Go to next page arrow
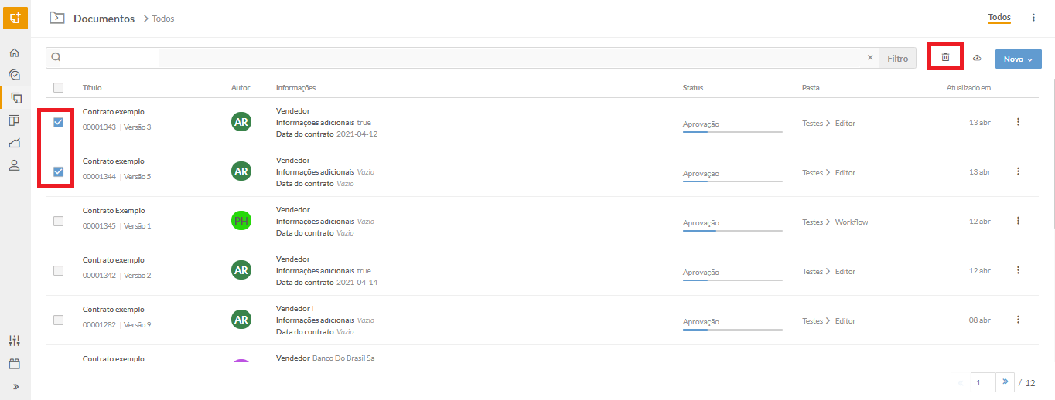The height and width of the screenshot is (400, 1055). [x=1004, y=381]
